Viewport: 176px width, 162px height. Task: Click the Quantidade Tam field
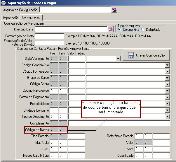148,155
